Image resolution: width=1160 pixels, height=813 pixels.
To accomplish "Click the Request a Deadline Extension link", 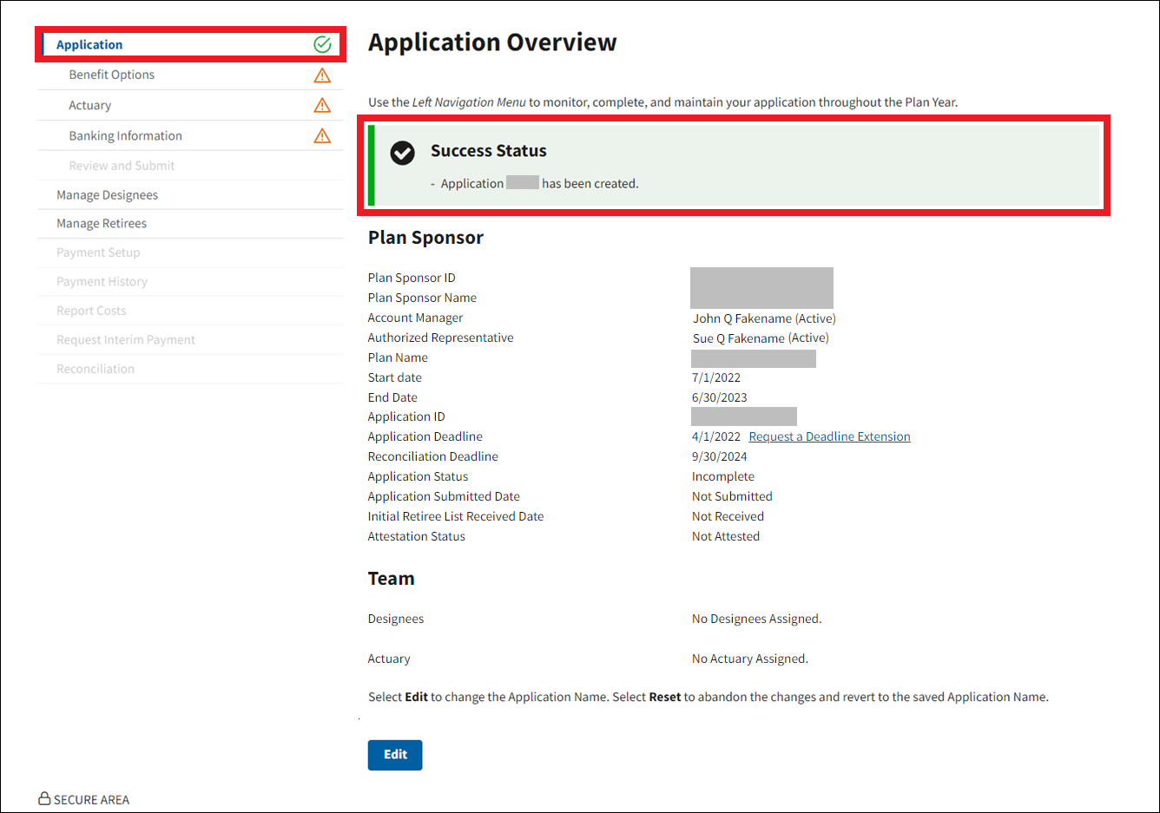I will pyautogui.click(x=829, y=436).
